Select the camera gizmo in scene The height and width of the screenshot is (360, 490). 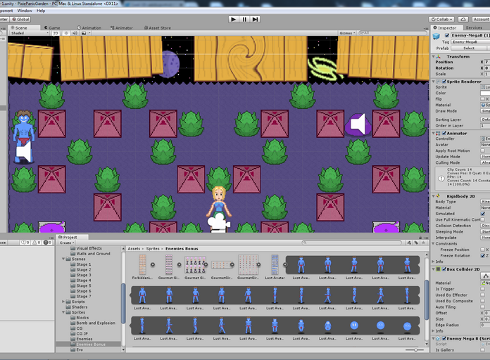click(x=219, y=224)
